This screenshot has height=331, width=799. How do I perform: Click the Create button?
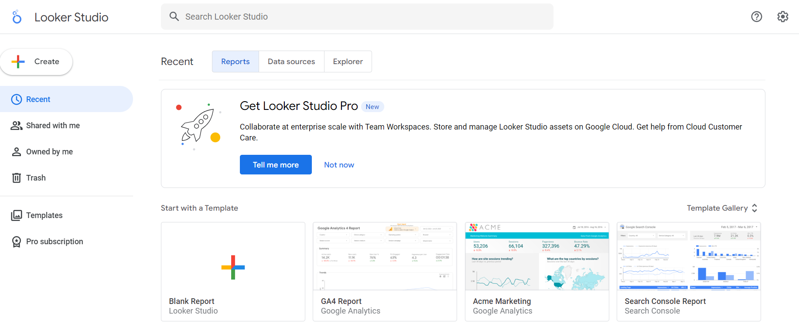tap(36, 61)
